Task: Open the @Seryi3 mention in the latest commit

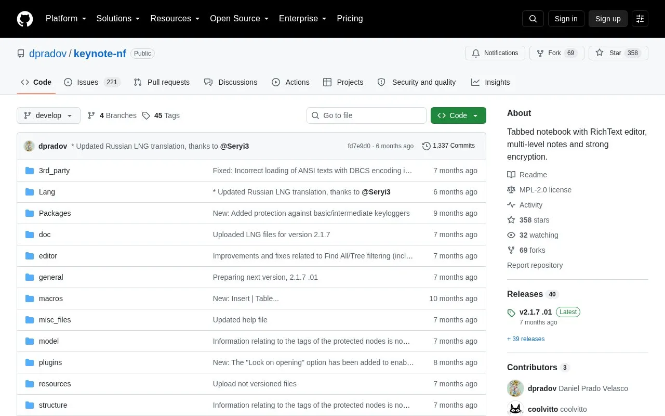Action: tap(234, 146)
